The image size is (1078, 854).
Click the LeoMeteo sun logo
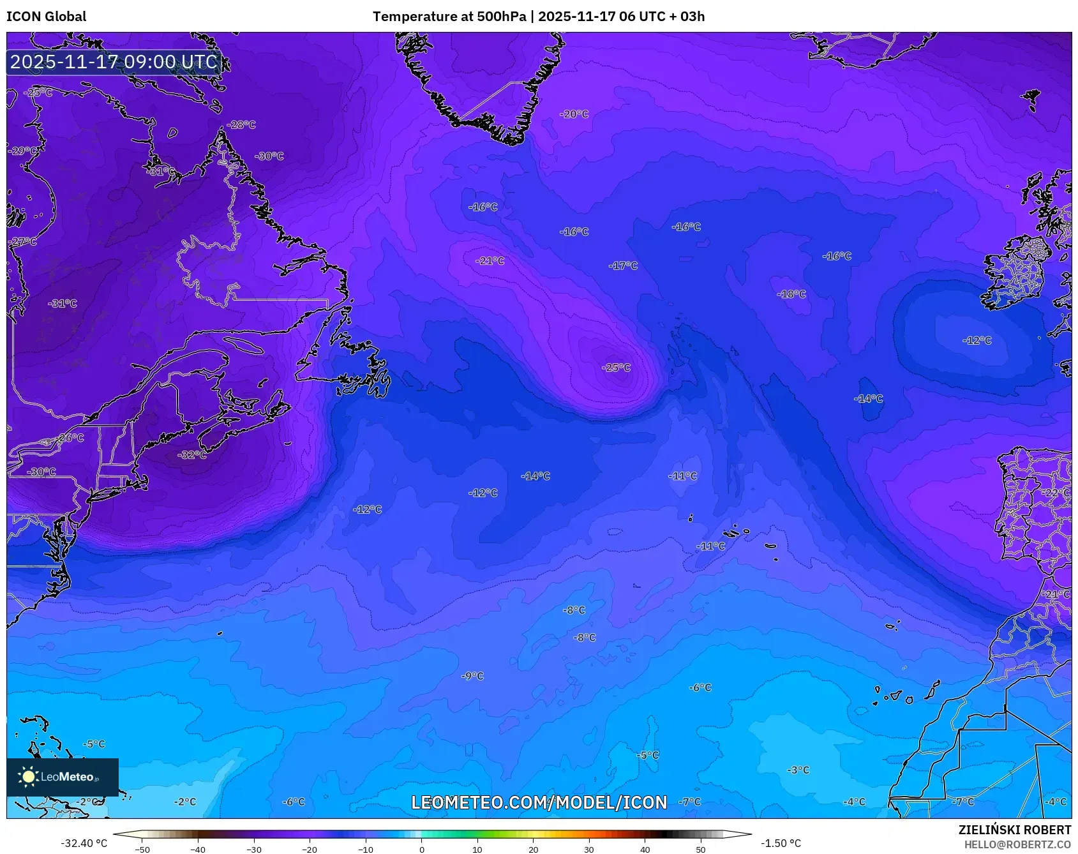[x=27, y=778]
